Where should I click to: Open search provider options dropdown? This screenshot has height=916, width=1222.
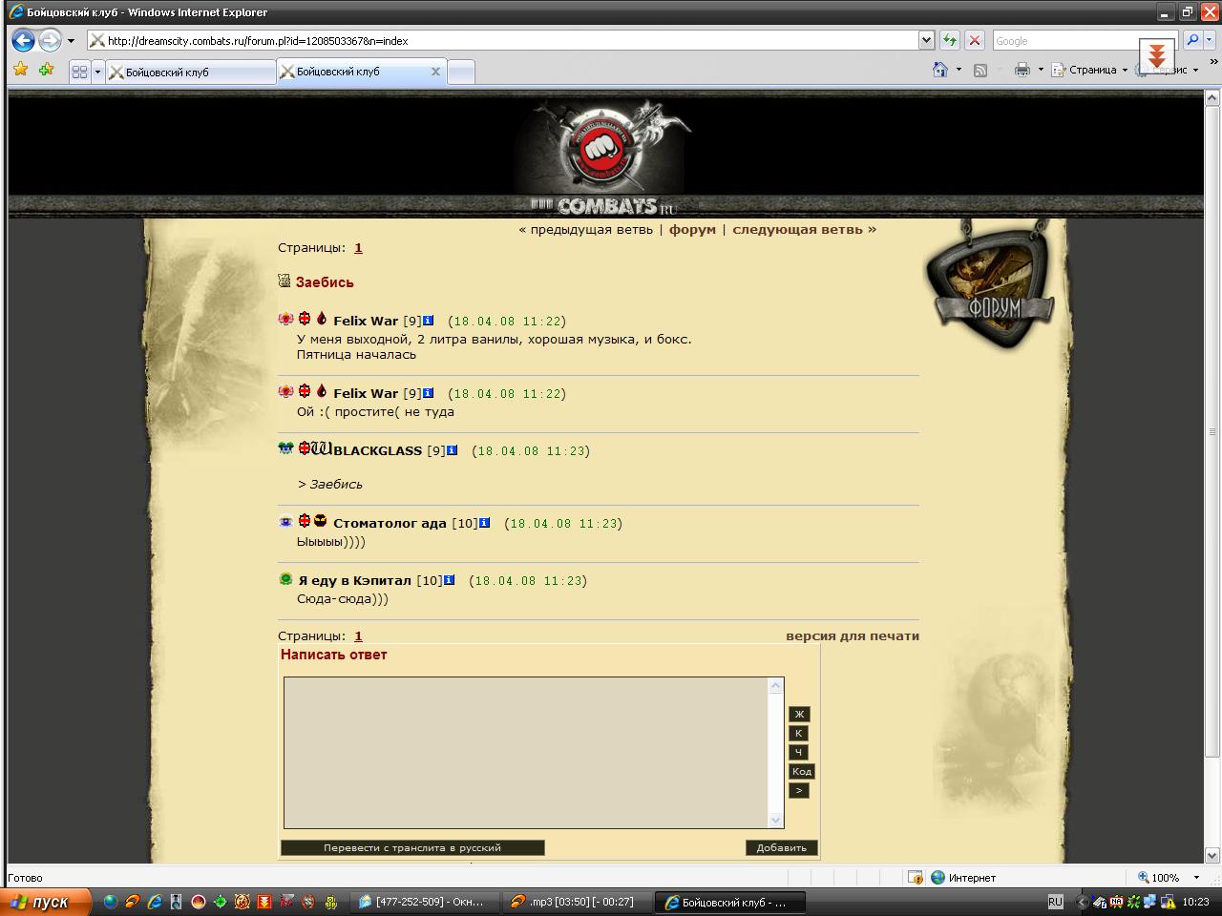pyautogui.click(x=1210, y=40)
